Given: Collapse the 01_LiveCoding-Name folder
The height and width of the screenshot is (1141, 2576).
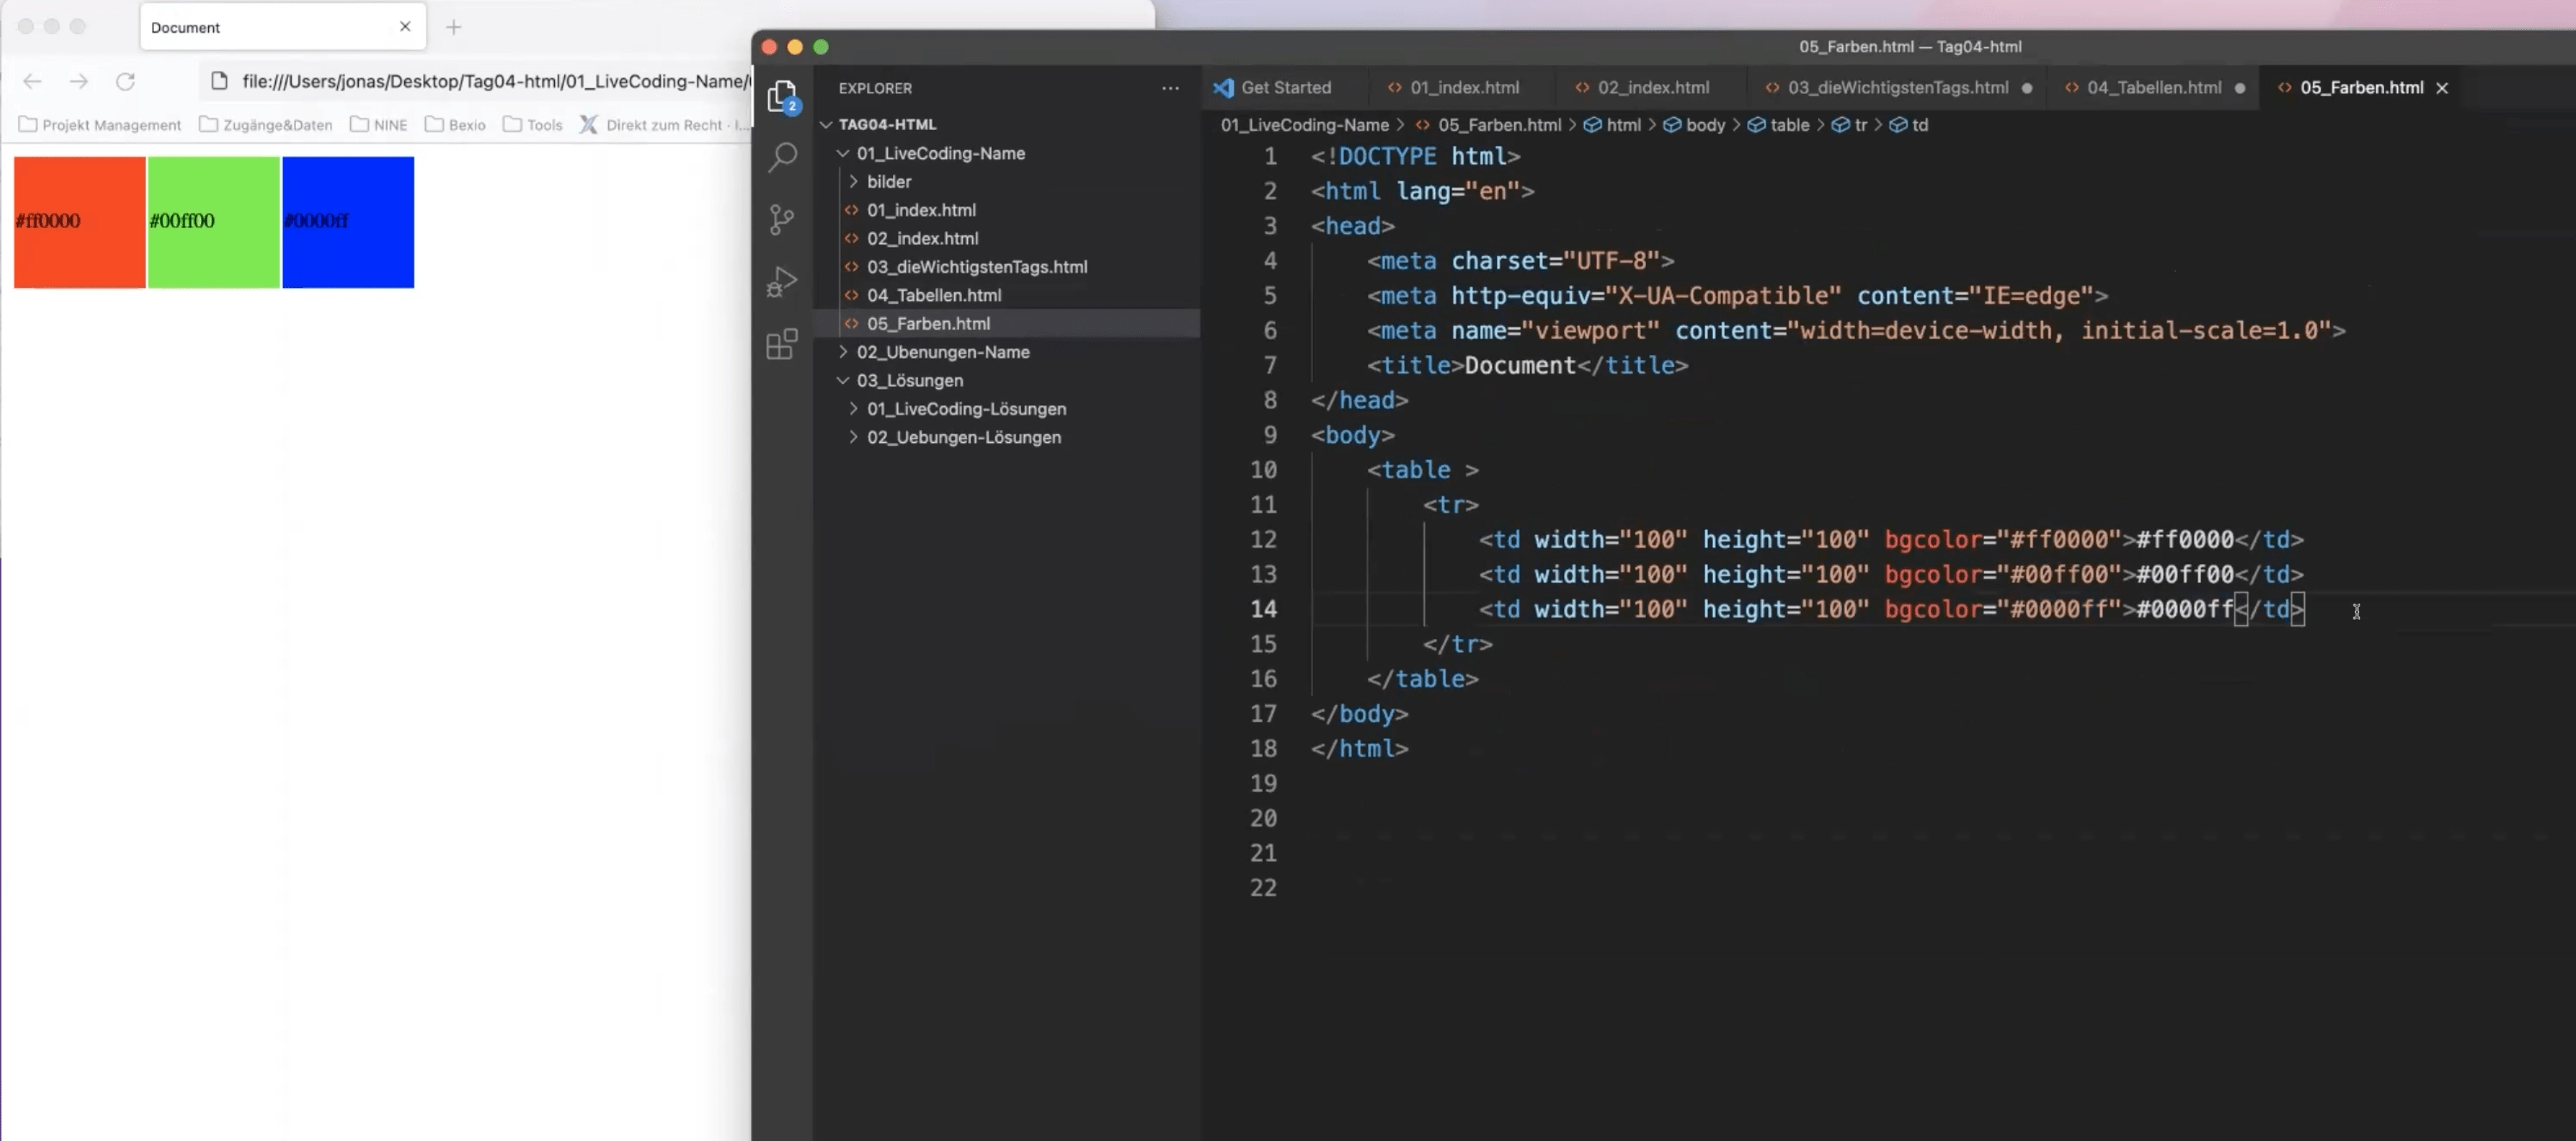Looking at the screenshot, I should click(843, 153).
